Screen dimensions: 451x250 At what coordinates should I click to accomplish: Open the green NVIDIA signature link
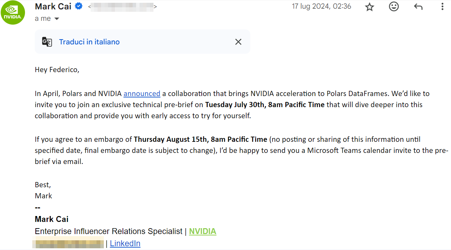pos(202,231)
